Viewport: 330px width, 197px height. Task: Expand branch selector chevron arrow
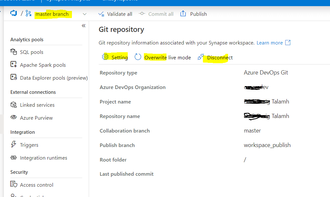coord(85,14)
